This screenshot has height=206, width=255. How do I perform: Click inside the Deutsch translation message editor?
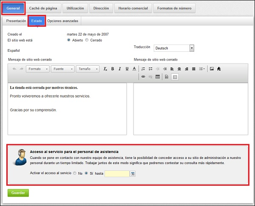click(x=191, y=109)
